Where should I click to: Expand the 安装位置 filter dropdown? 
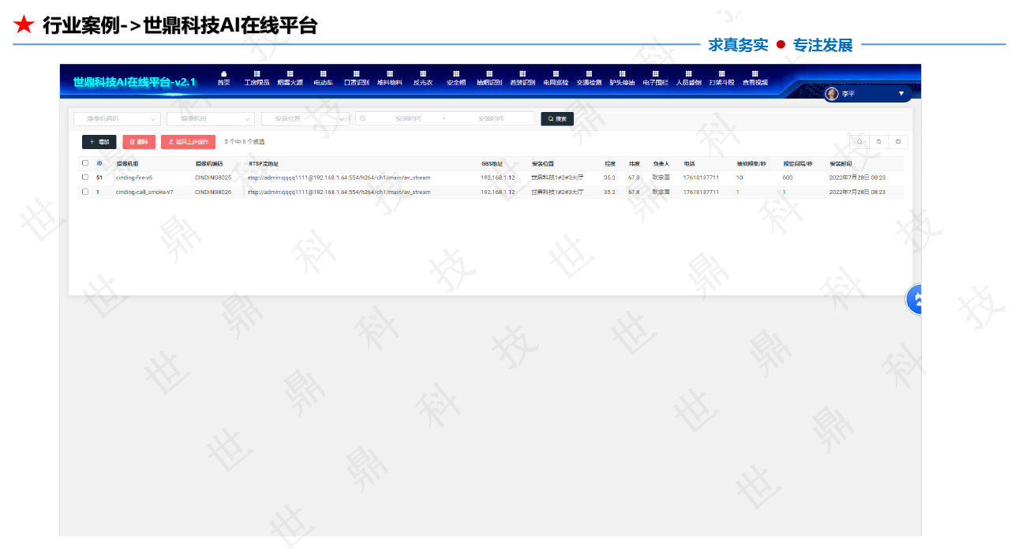click(x=304, y=118)
